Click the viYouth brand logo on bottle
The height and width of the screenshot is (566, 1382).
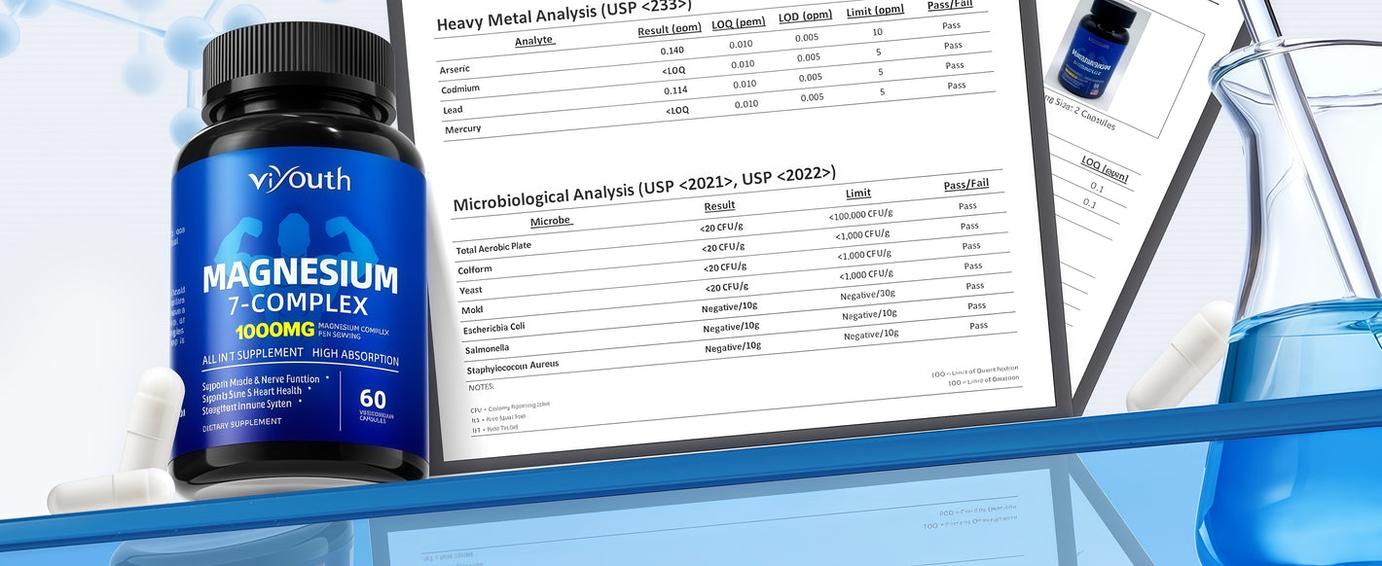coord(299,180)
